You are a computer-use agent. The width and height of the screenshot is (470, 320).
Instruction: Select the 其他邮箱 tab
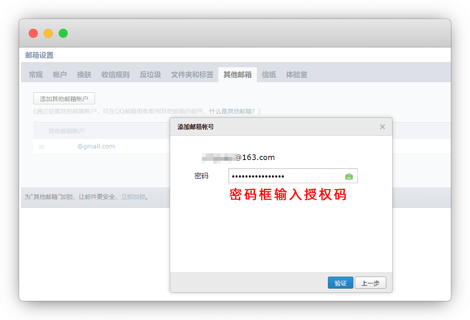point(237,75)
